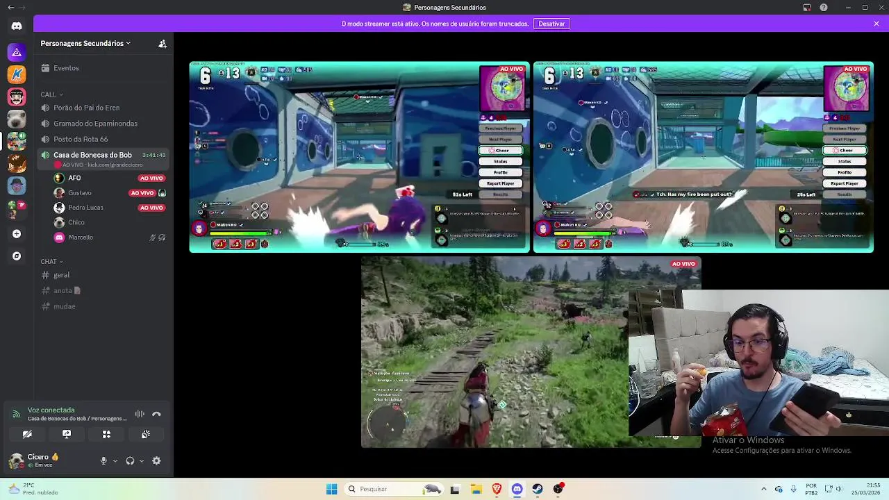The image size is (889, 500).
Task: Start an activity with shapes icon
Action: click(106, 434)
